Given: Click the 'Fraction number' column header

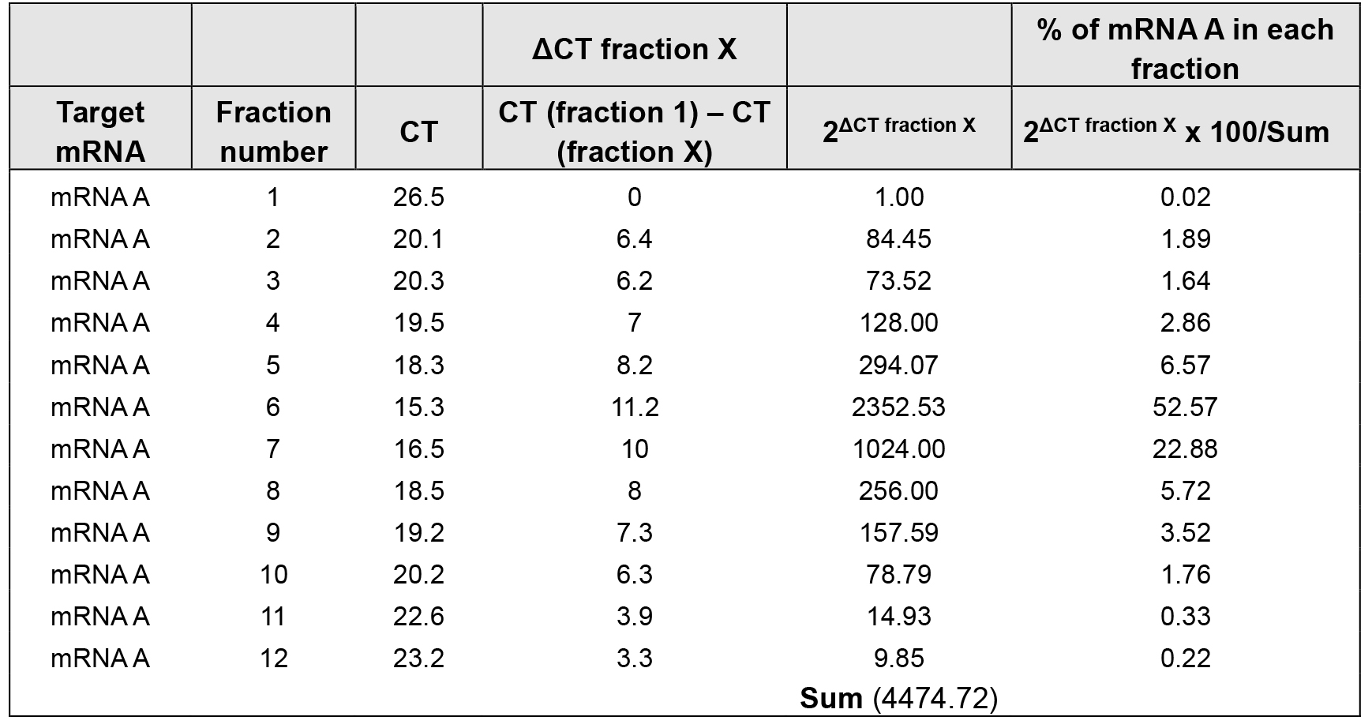Looking at the screenshot, I should (x=273, y=132).
